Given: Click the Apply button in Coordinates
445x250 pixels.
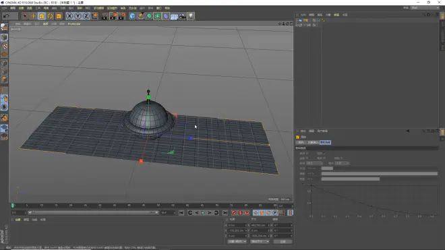Looking at the screenshot, I should pos(283,241).
